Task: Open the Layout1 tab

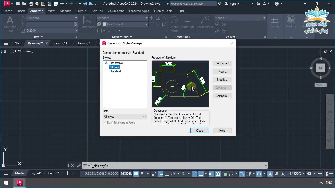Action: [x=36, y=173]
